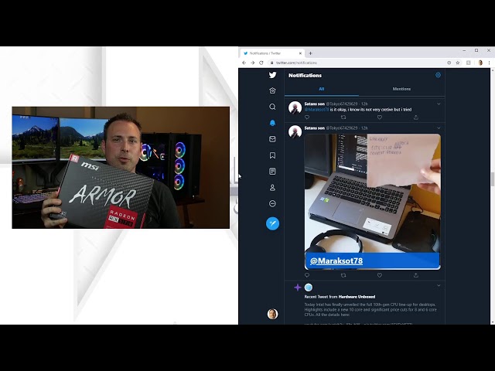
Task: Close the Notifications / Twitter browser tab
Action: 301,53
